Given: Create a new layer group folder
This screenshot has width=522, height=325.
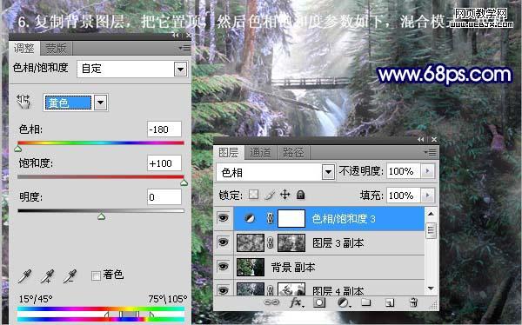Looking at the screenshot, I should (x=366, y=302).
